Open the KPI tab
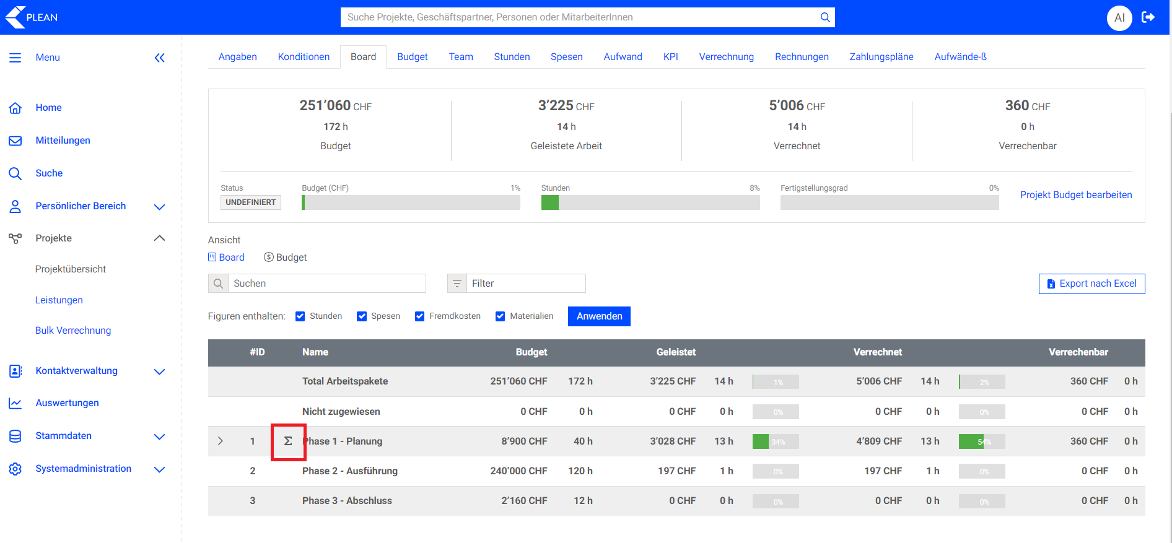The height and width of the screenshot is (543, 1172). [671, 57]
